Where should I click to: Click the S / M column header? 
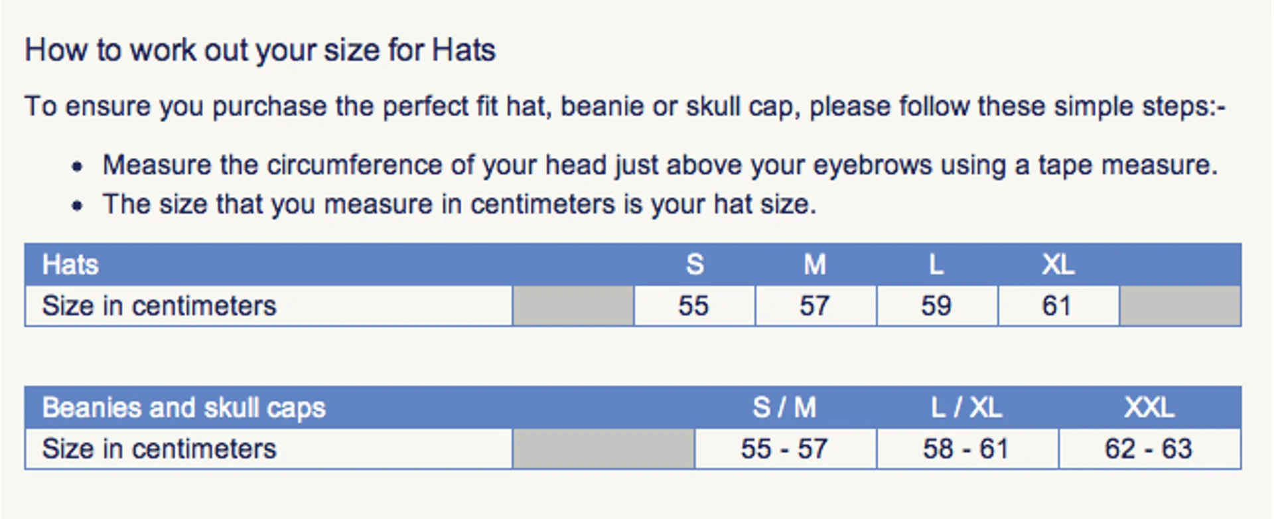(784, 408)
